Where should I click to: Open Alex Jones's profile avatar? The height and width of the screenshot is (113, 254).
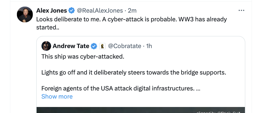25,14
